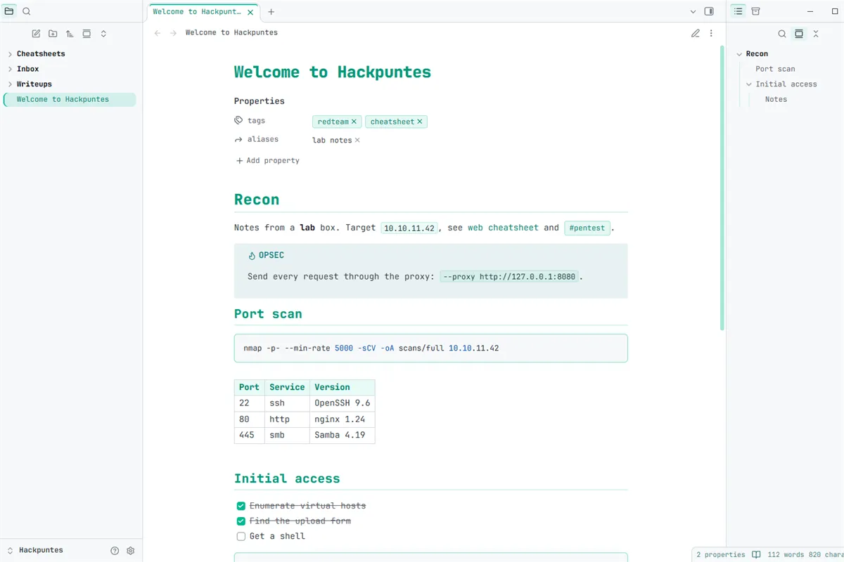
Task: Create a new folder with the folder-plus icon
Action: [53, 34]
